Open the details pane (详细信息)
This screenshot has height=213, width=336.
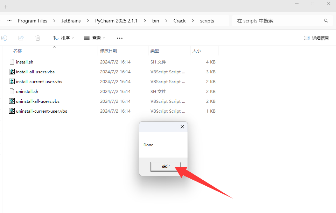[316, 38]
